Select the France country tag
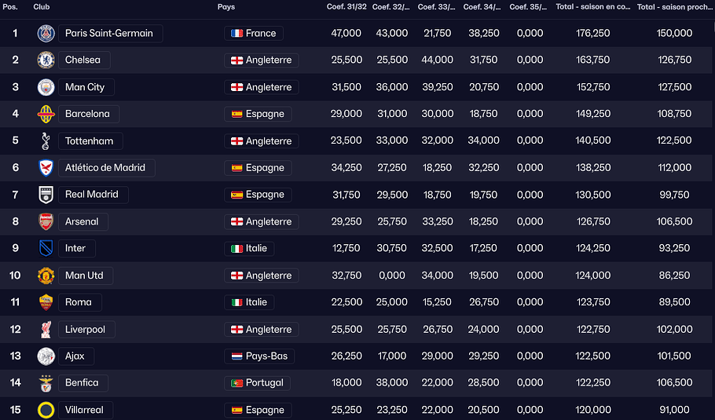The image size is (715, 420). point(254,34)
